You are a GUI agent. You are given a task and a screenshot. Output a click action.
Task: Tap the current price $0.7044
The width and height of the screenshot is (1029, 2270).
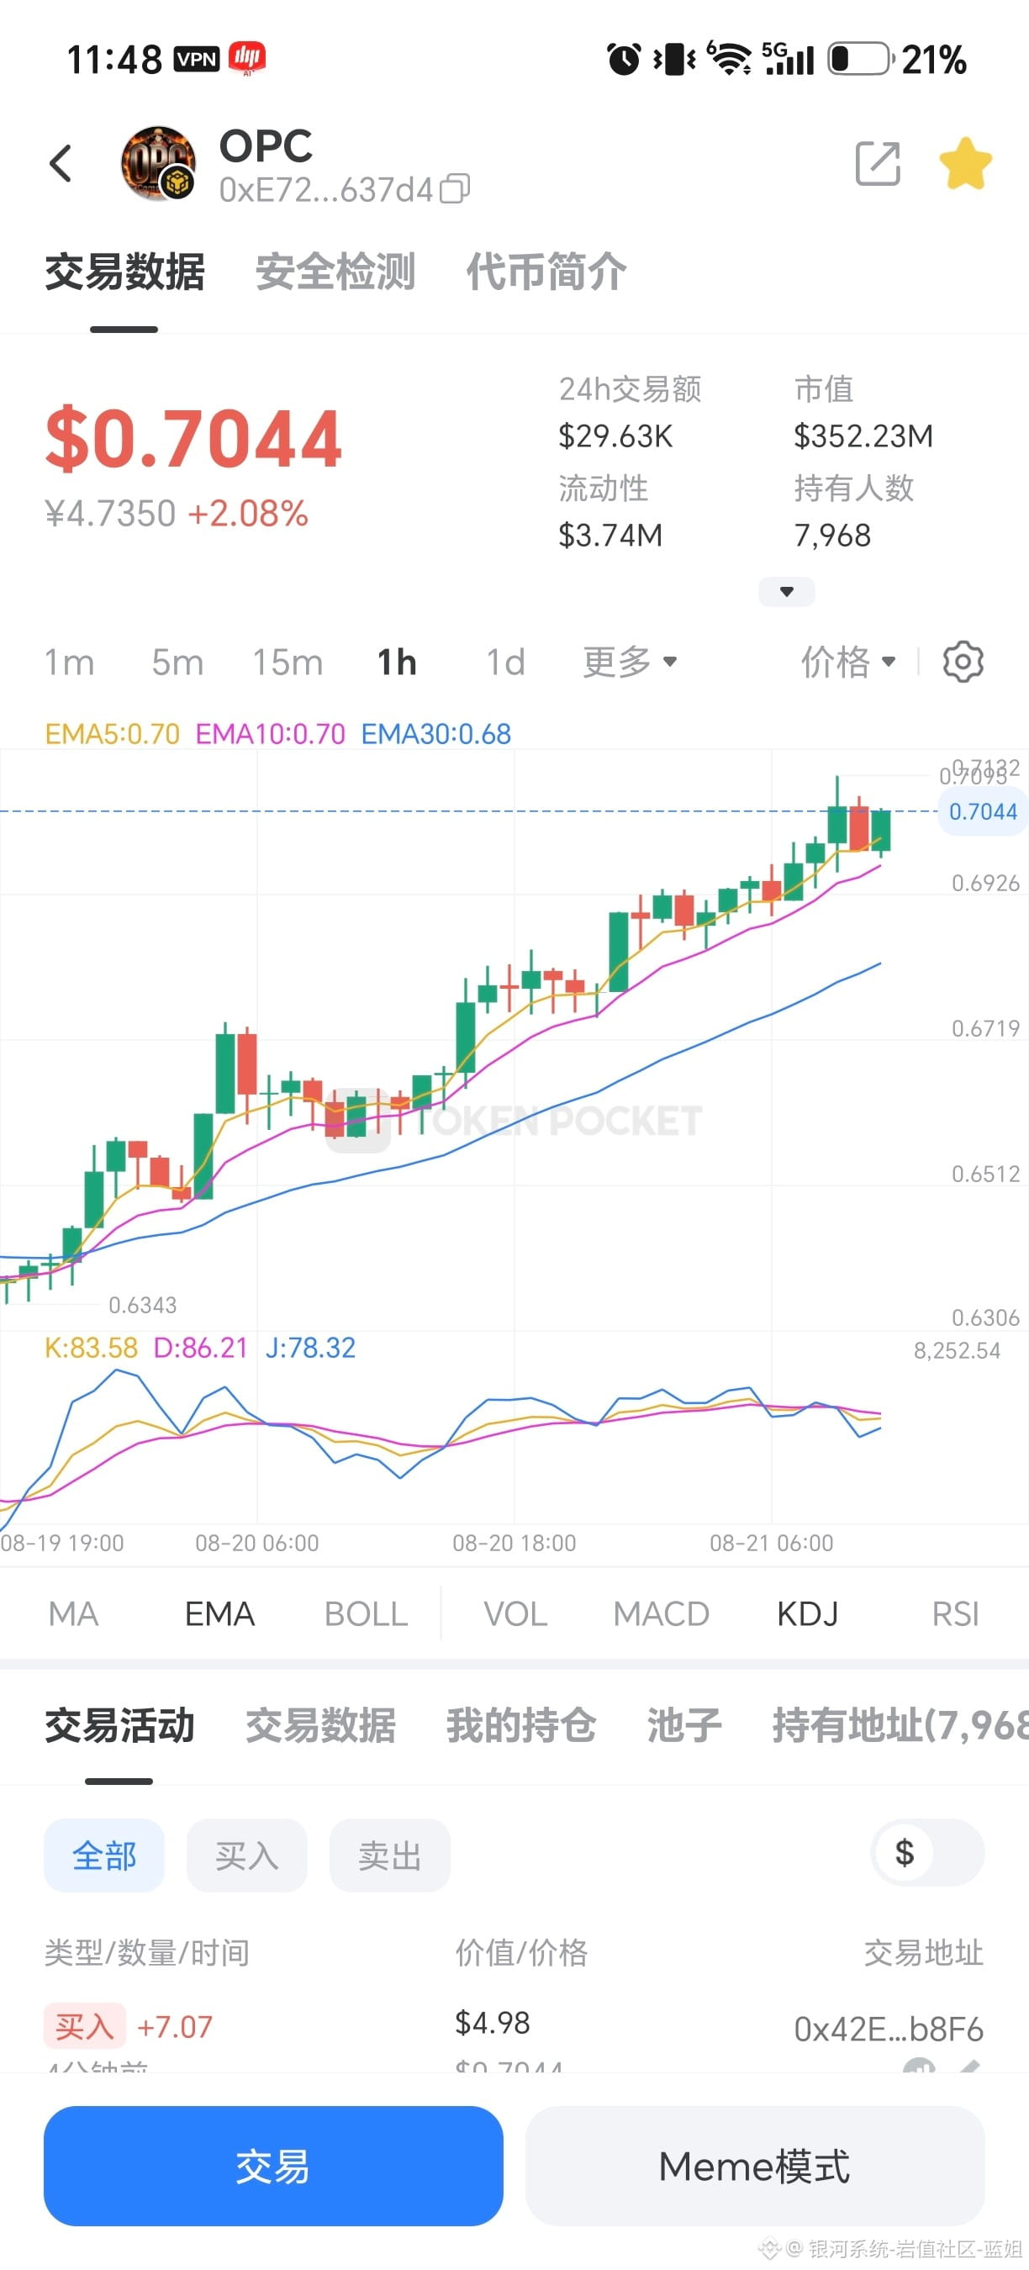click(x=194, y=438)
